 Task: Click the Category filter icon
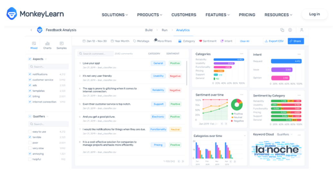click(x=180, y=41)
